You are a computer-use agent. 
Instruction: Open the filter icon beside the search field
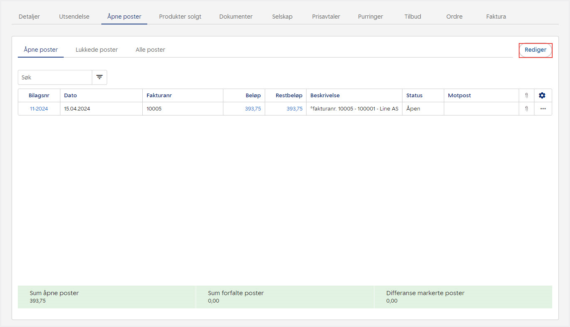pos(99,77)
